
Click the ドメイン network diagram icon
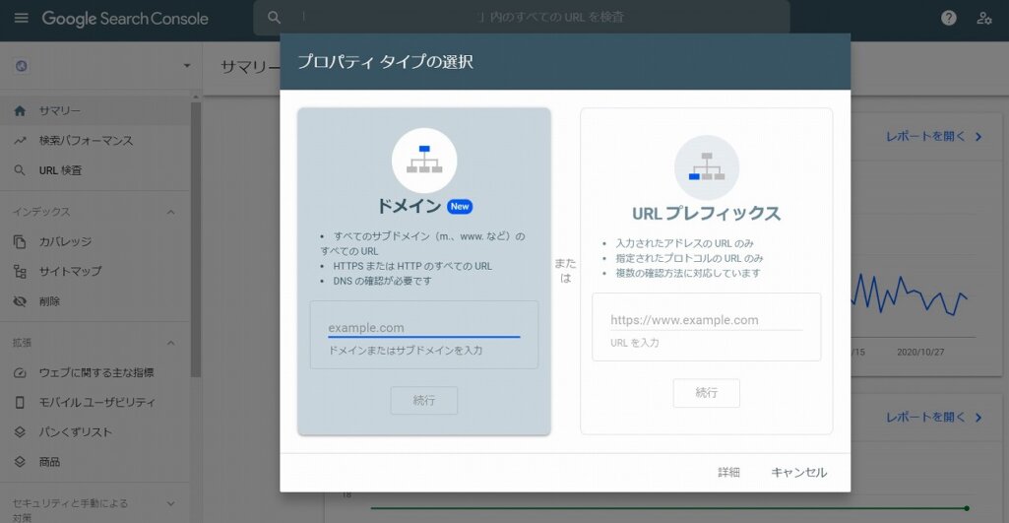tap(424, 160)
